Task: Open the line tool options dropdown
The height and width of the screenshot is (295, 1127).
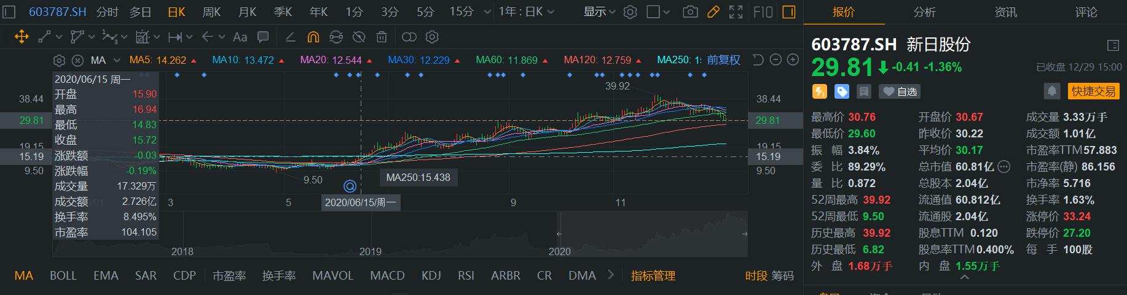Action: (59, 37)
